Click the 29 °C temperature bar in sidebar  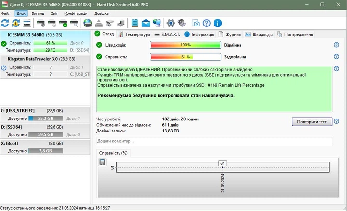(51, 50)
